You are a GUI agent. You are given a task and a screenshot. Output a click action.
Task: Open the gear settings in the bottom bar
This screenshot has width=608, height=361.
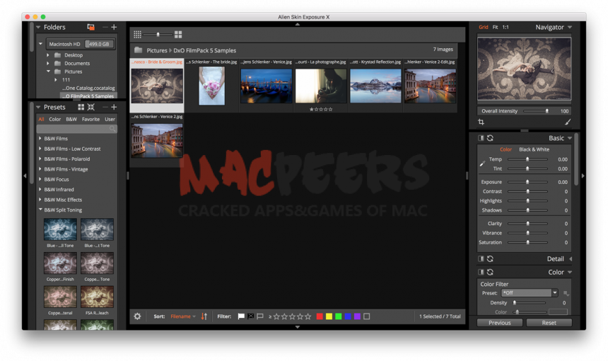click(137, 316)
